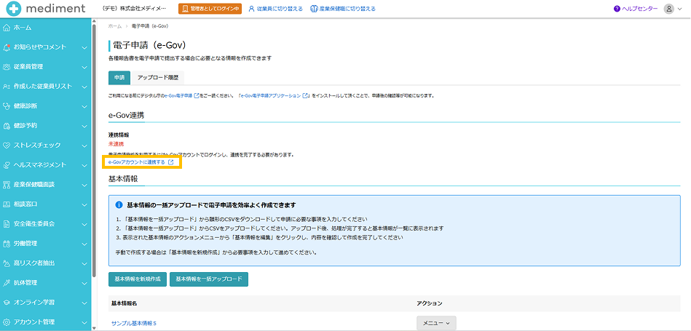The height and width of the screenshot is (331, 691).
Task: Expand the 安全衛生委員会 chevron
Action: (x=84, y=223)
